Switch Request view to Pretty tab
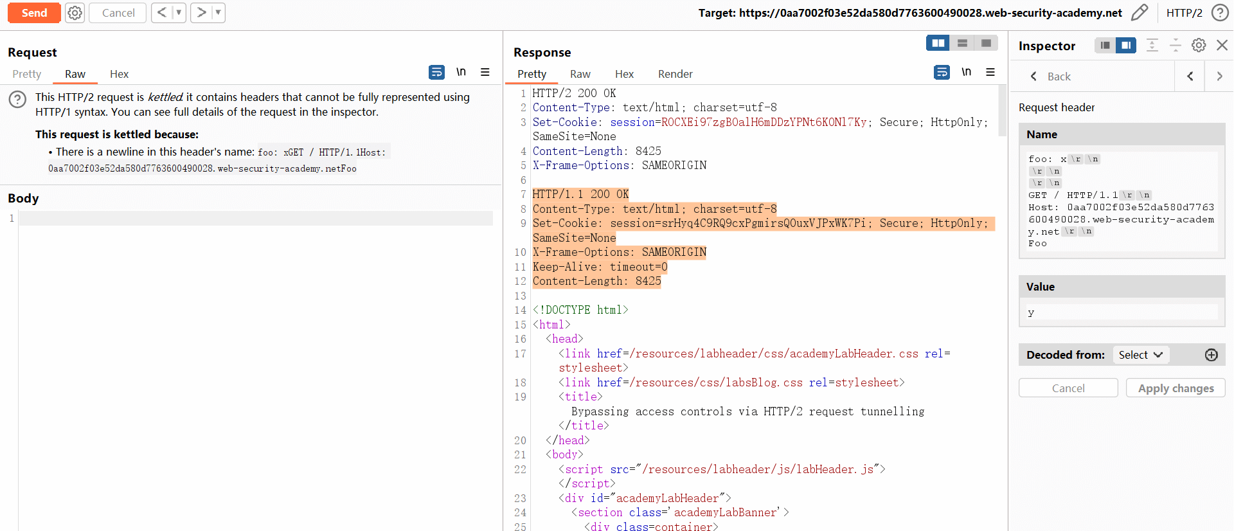 (26, 74)
